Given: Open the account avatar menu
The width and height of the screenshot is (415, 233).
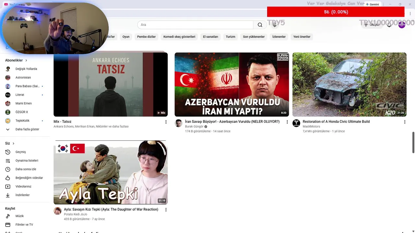Looking at the screenshot, I should (402, 25).
